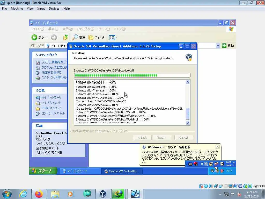Screen dimensions: 265x199
Task: Click the log scroll down arrow
Action: (188, 123)
